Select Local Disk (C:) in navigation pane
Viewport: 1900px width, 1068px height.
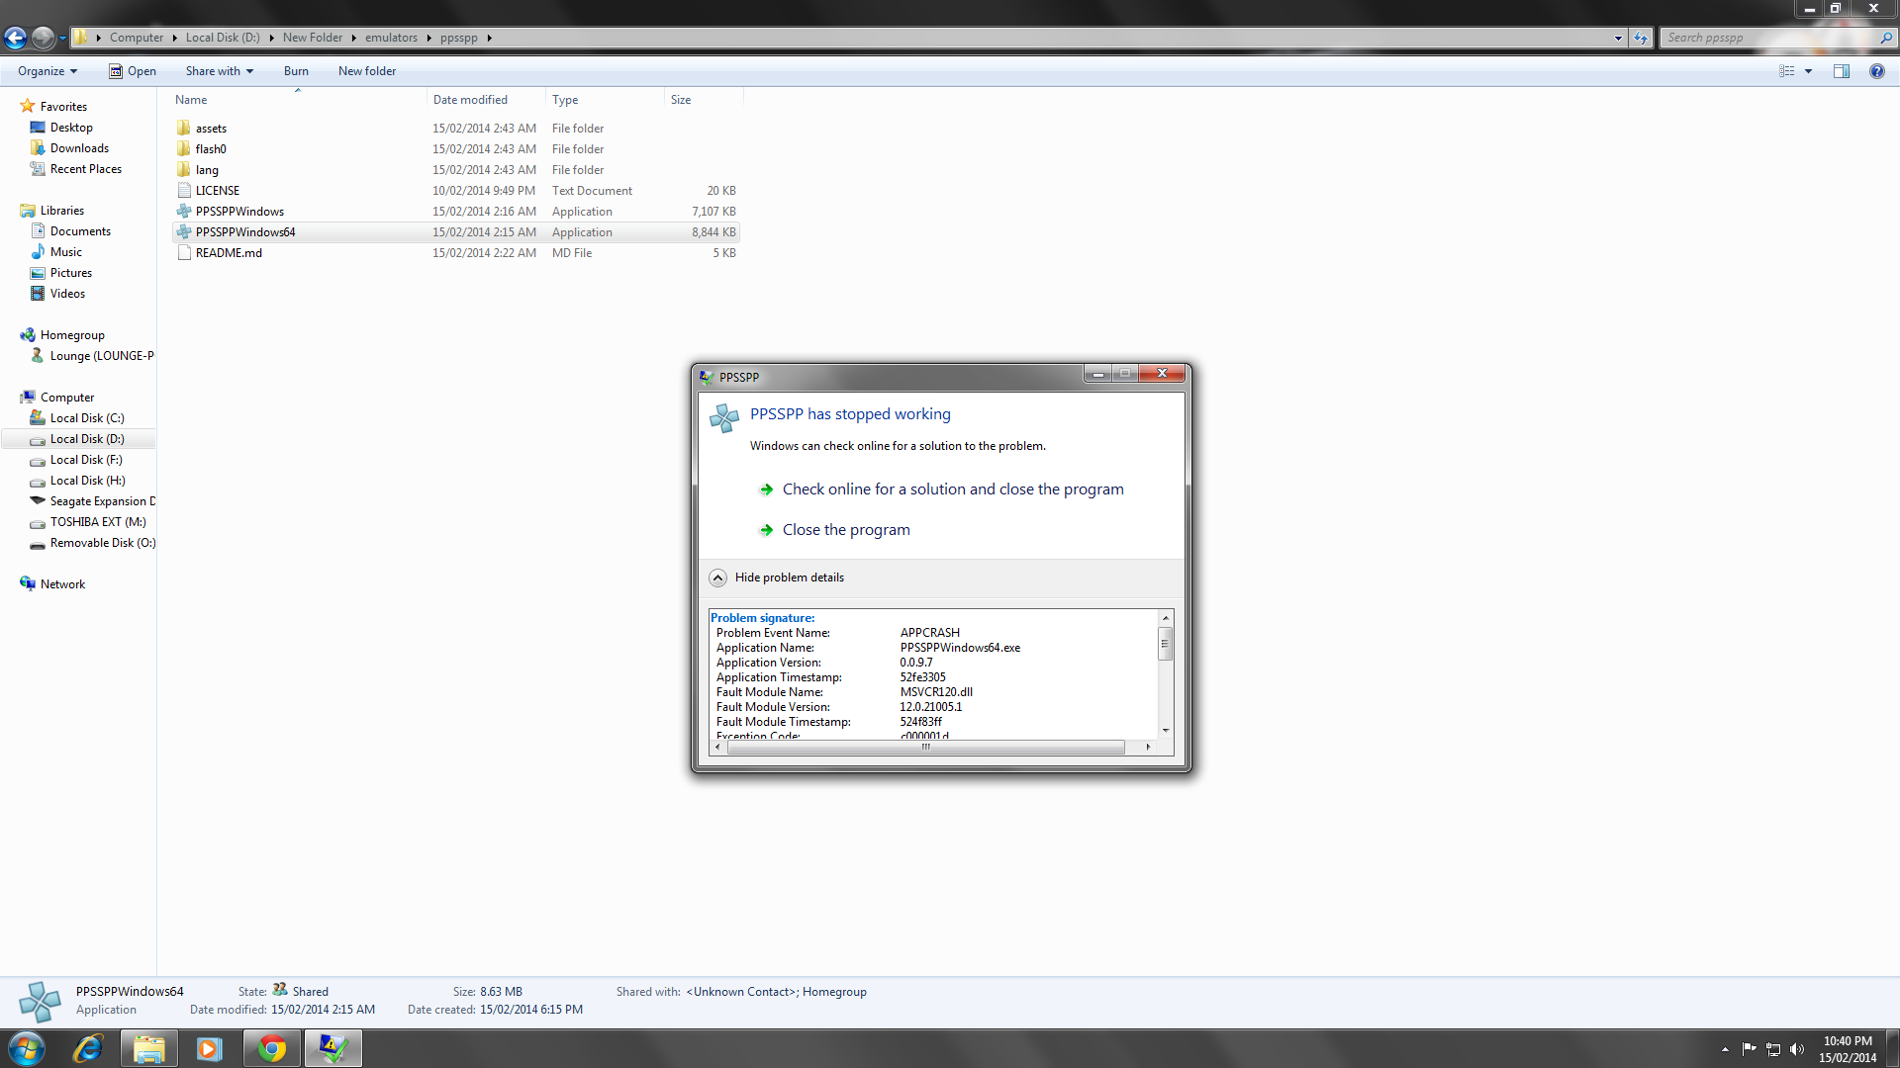[87, 418]
